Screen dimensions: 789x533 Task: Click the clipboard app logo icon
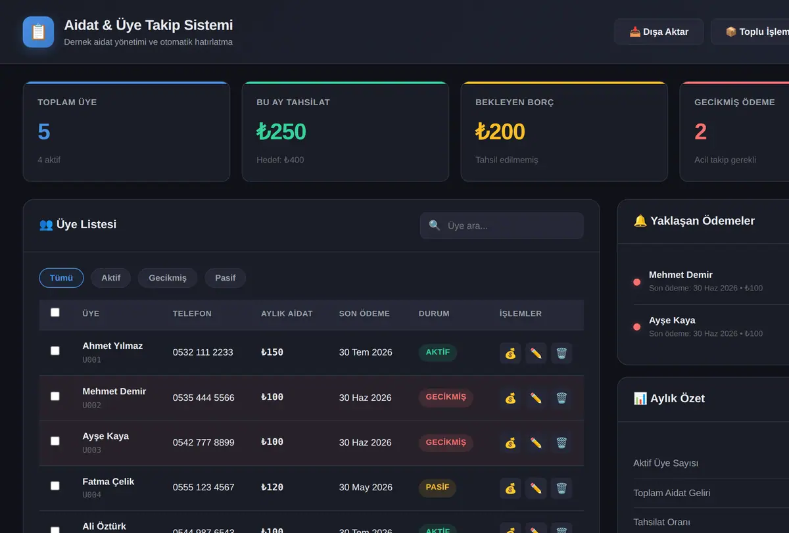point(38,32)
